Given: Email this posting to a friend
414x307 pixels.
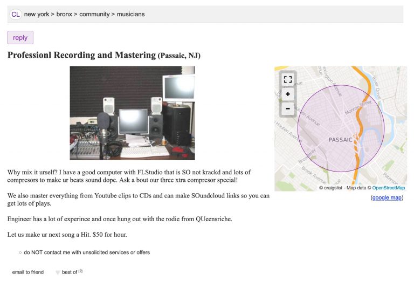Looking at the screenshot, I should [x=27, y=272].
